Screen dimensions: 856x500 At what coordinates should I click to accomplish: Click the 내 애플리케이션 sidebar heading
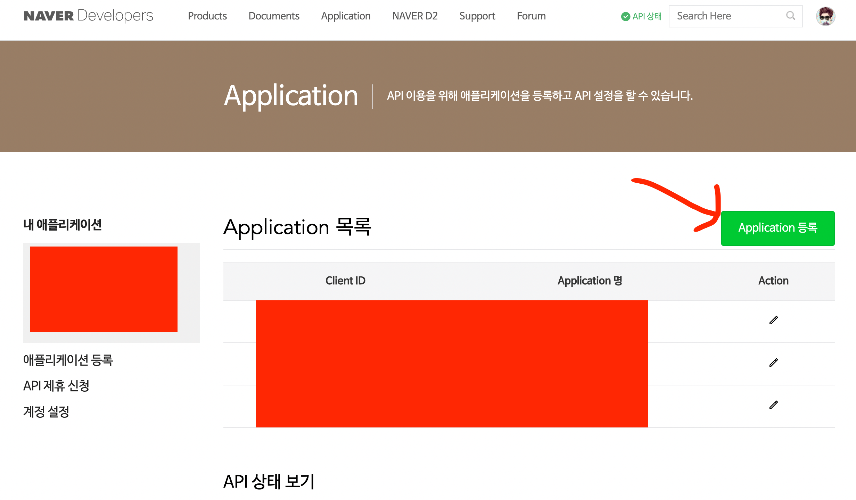[63, 225]
